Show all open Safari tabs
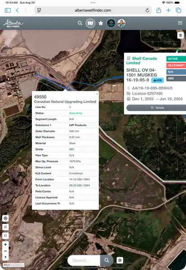The height and width of the screenshot is (270, 186). (178, 10)
